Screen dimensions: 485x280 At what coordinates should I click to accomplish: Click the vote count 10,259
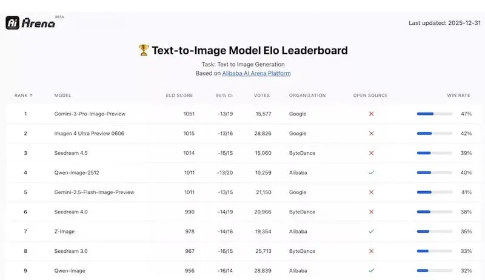coord(263,172)
